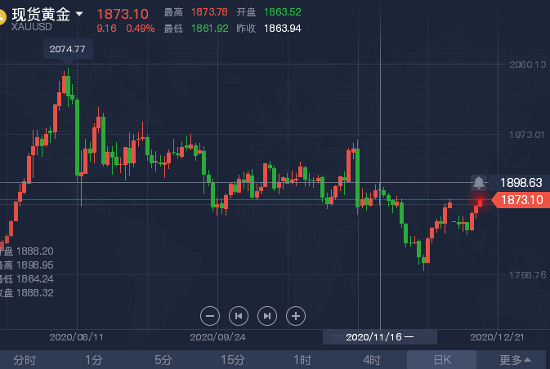This screenshot has height=369, width=550.
Task: Click the price alert bell icon
Action: (478, 183)
